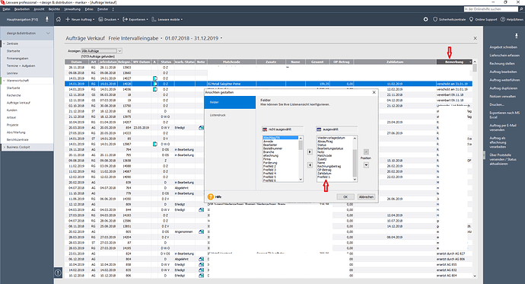525x284 pixels.
Task: Confirm dialog with OK button
Action: pos(345,197)
